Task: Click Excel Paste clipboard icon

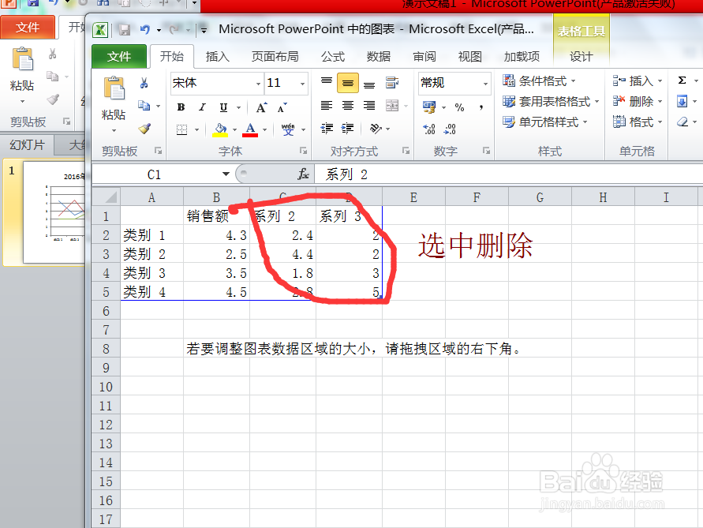Action: click(114, 88)
